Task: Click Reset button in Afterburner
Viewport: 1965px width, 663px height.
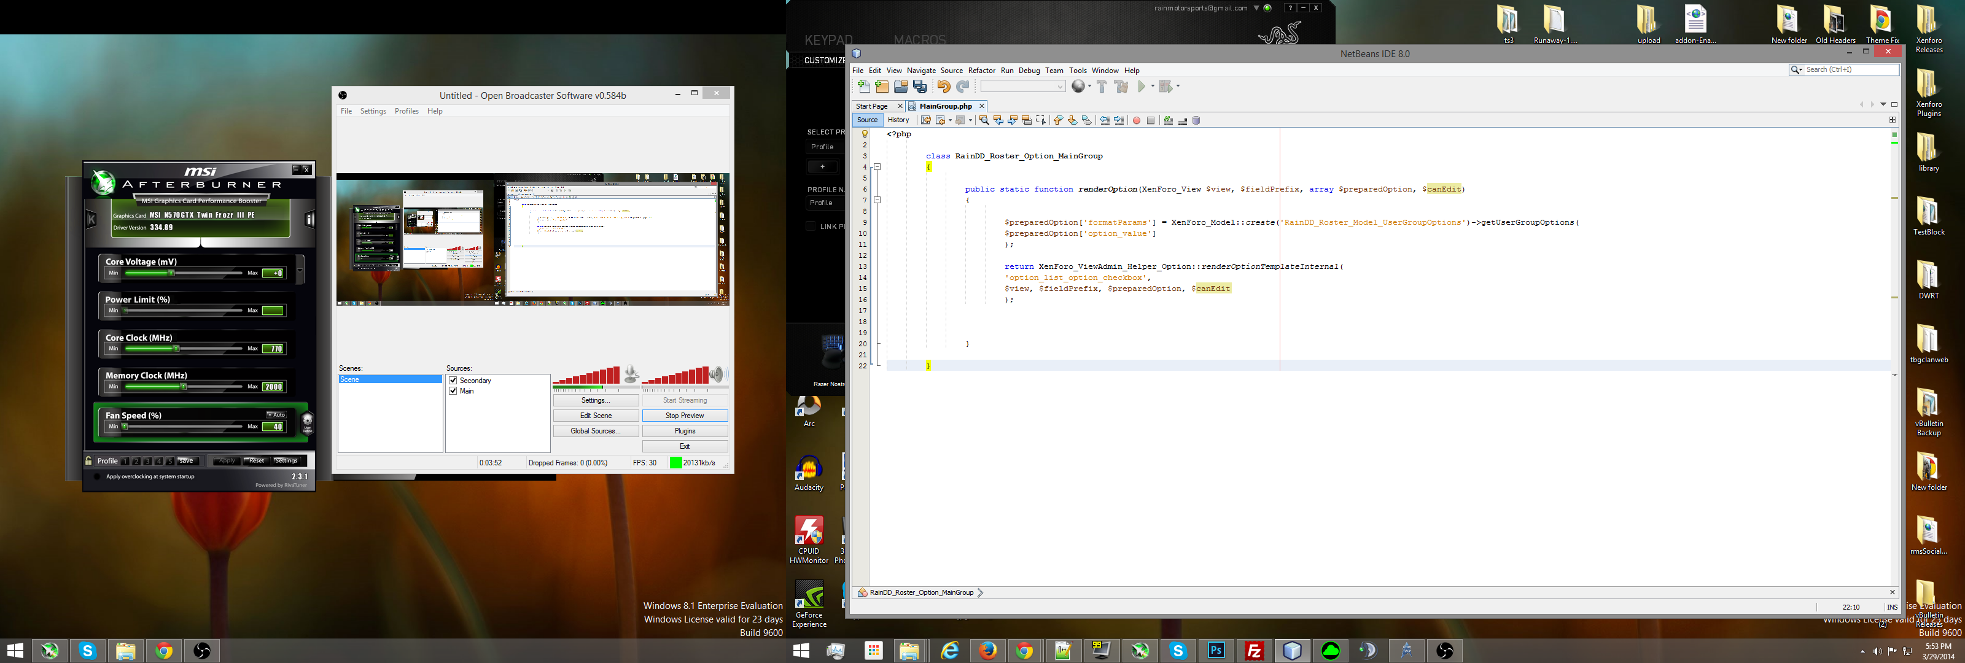Action: [x=256, y=461]
